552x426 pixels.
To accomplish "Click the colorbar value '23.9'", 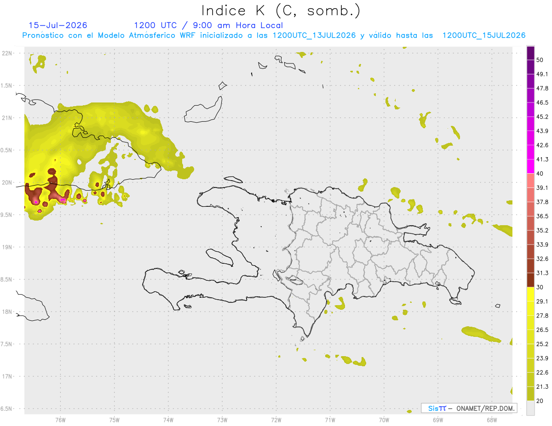I will pos(543,358).
